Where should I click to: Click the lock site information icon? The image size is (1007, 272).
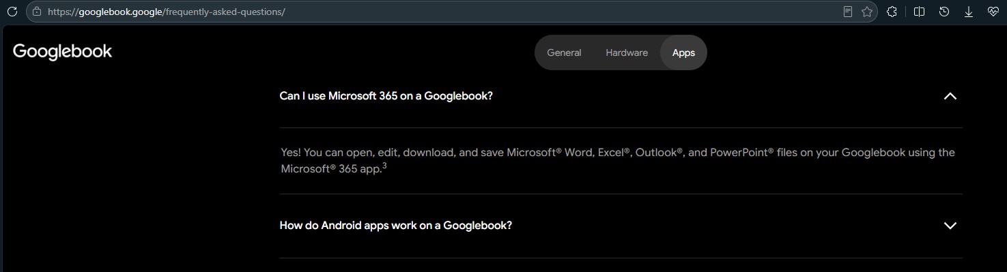[37, 12]
